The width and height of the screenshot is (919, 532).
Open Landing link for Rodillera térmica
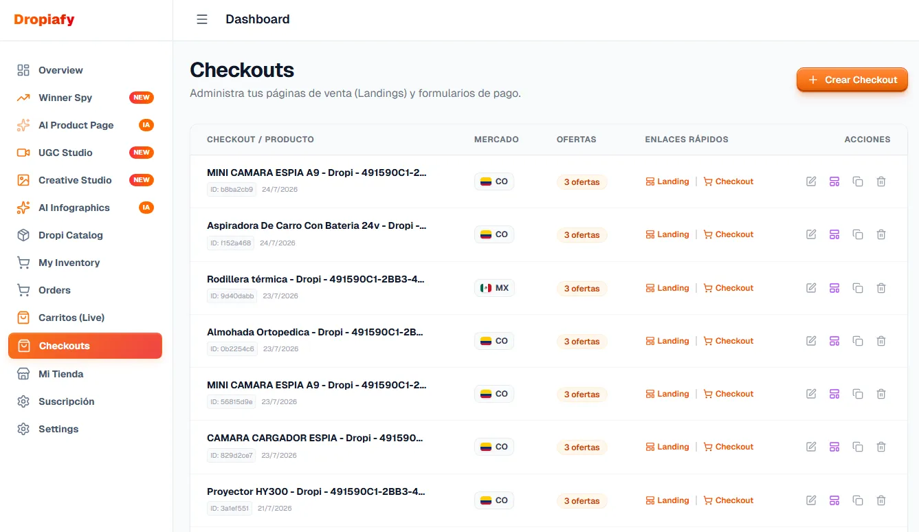click(667, 288)
